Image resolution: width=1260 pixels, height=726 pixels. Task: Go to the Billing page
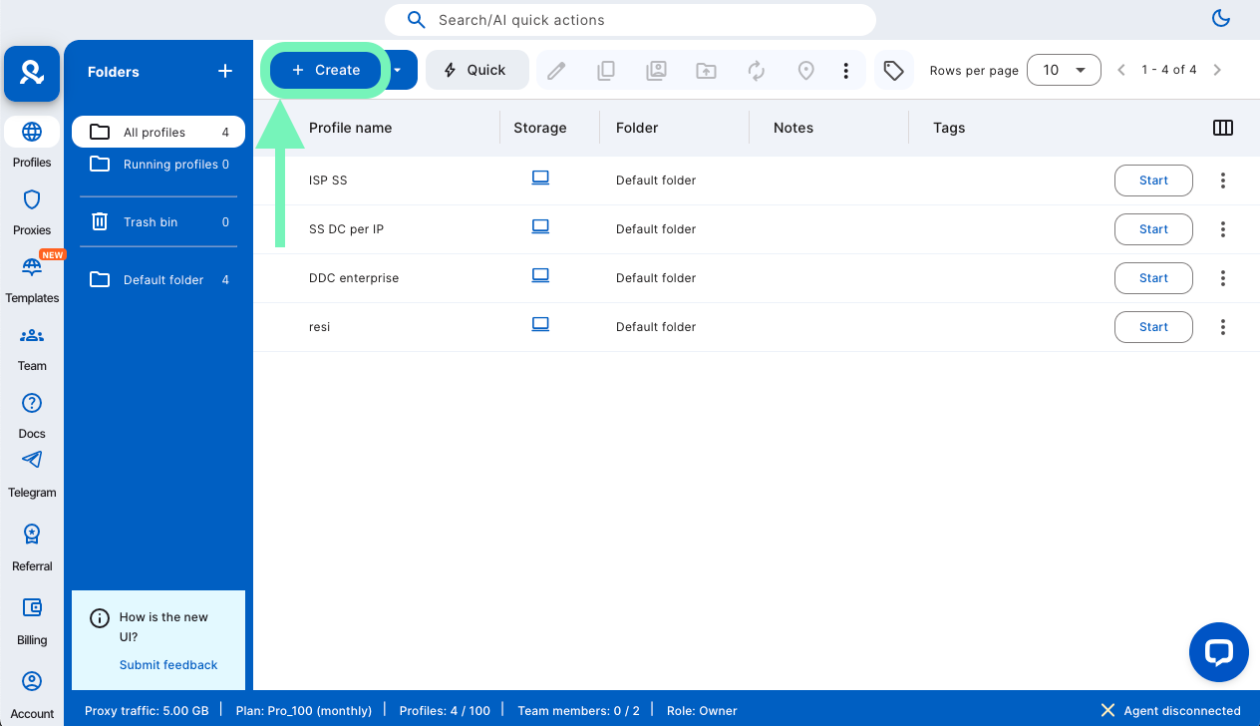[32, 619]
